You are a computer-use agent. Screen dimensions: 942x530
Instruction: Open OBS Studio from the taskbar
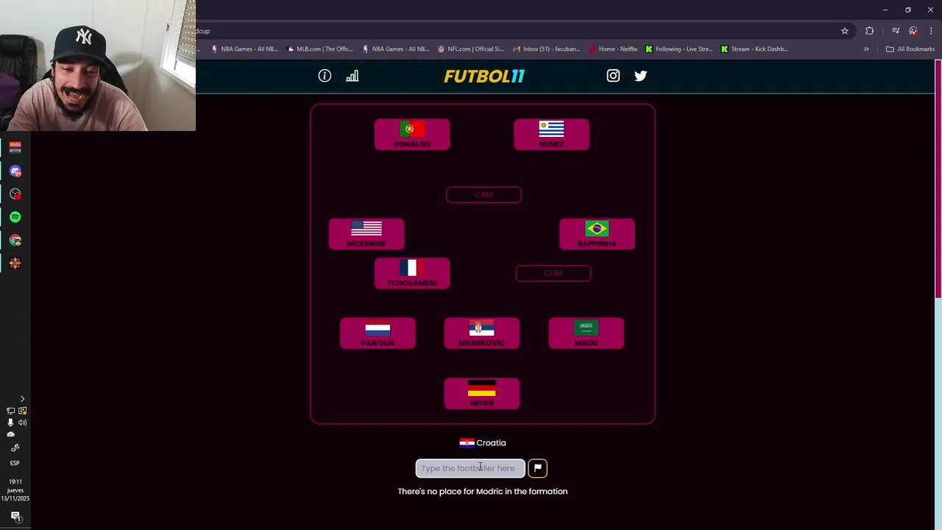[15, 194]
